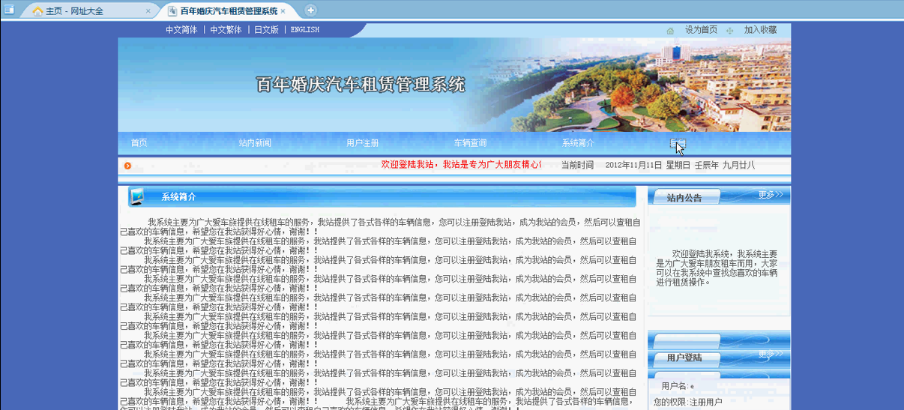
Task: Click the red scrolling welcome message
Action: coord(461,164)
